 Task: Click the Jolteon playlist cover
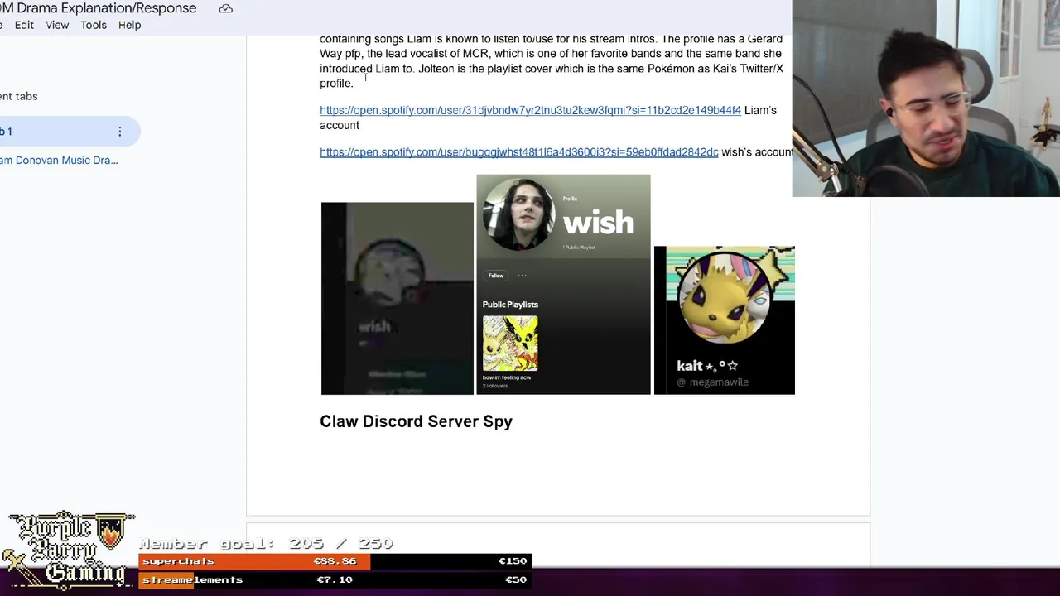(510, 344)
